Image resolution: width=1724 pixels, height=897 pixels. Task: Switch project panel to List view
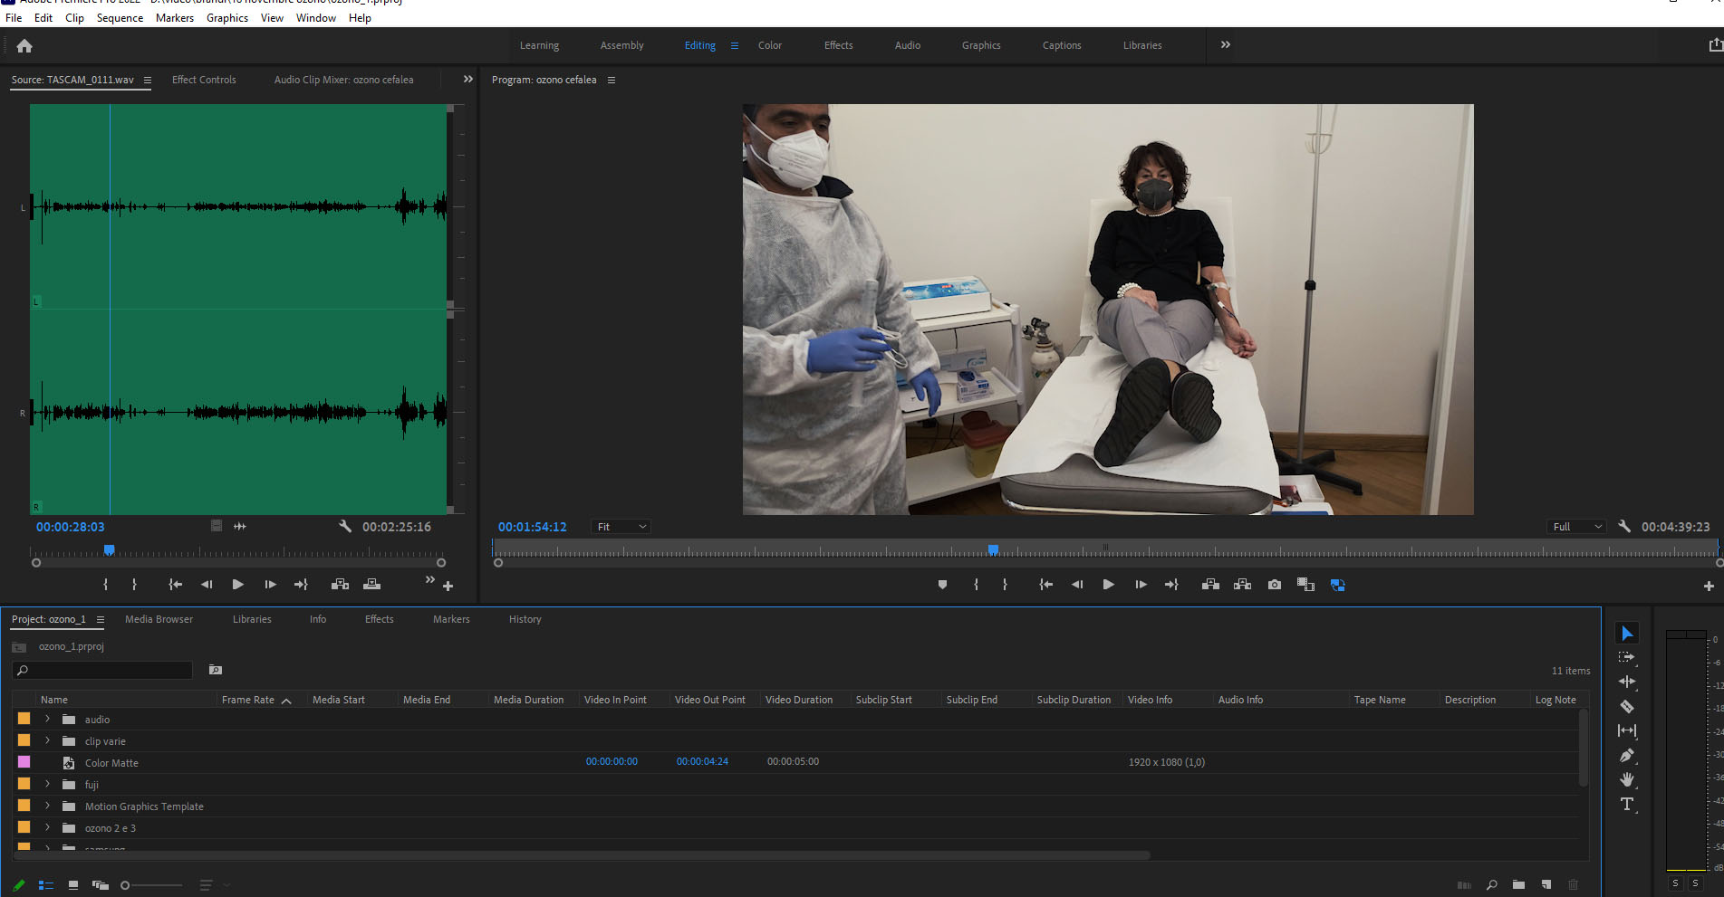45,885
